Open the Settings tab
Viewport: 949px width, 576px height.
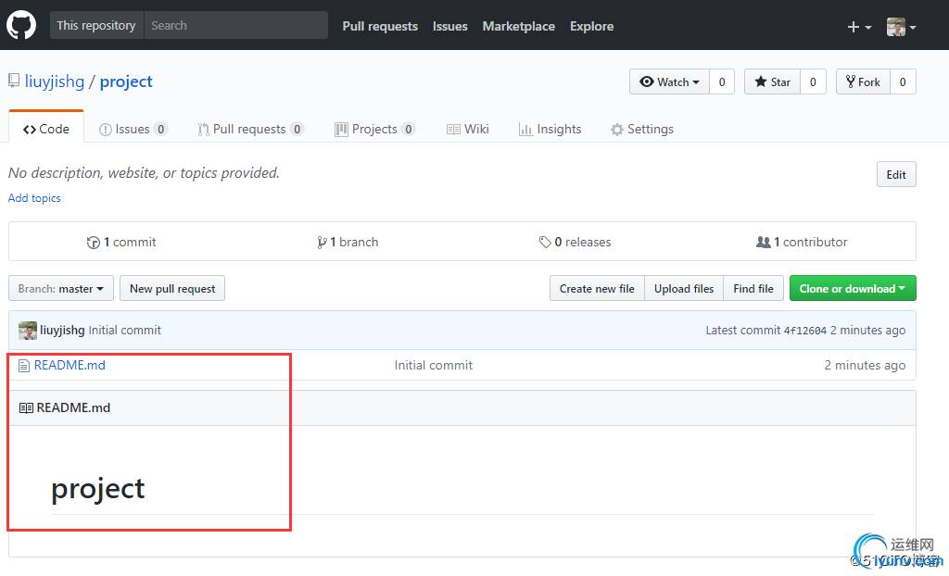[x=641, y=129]
